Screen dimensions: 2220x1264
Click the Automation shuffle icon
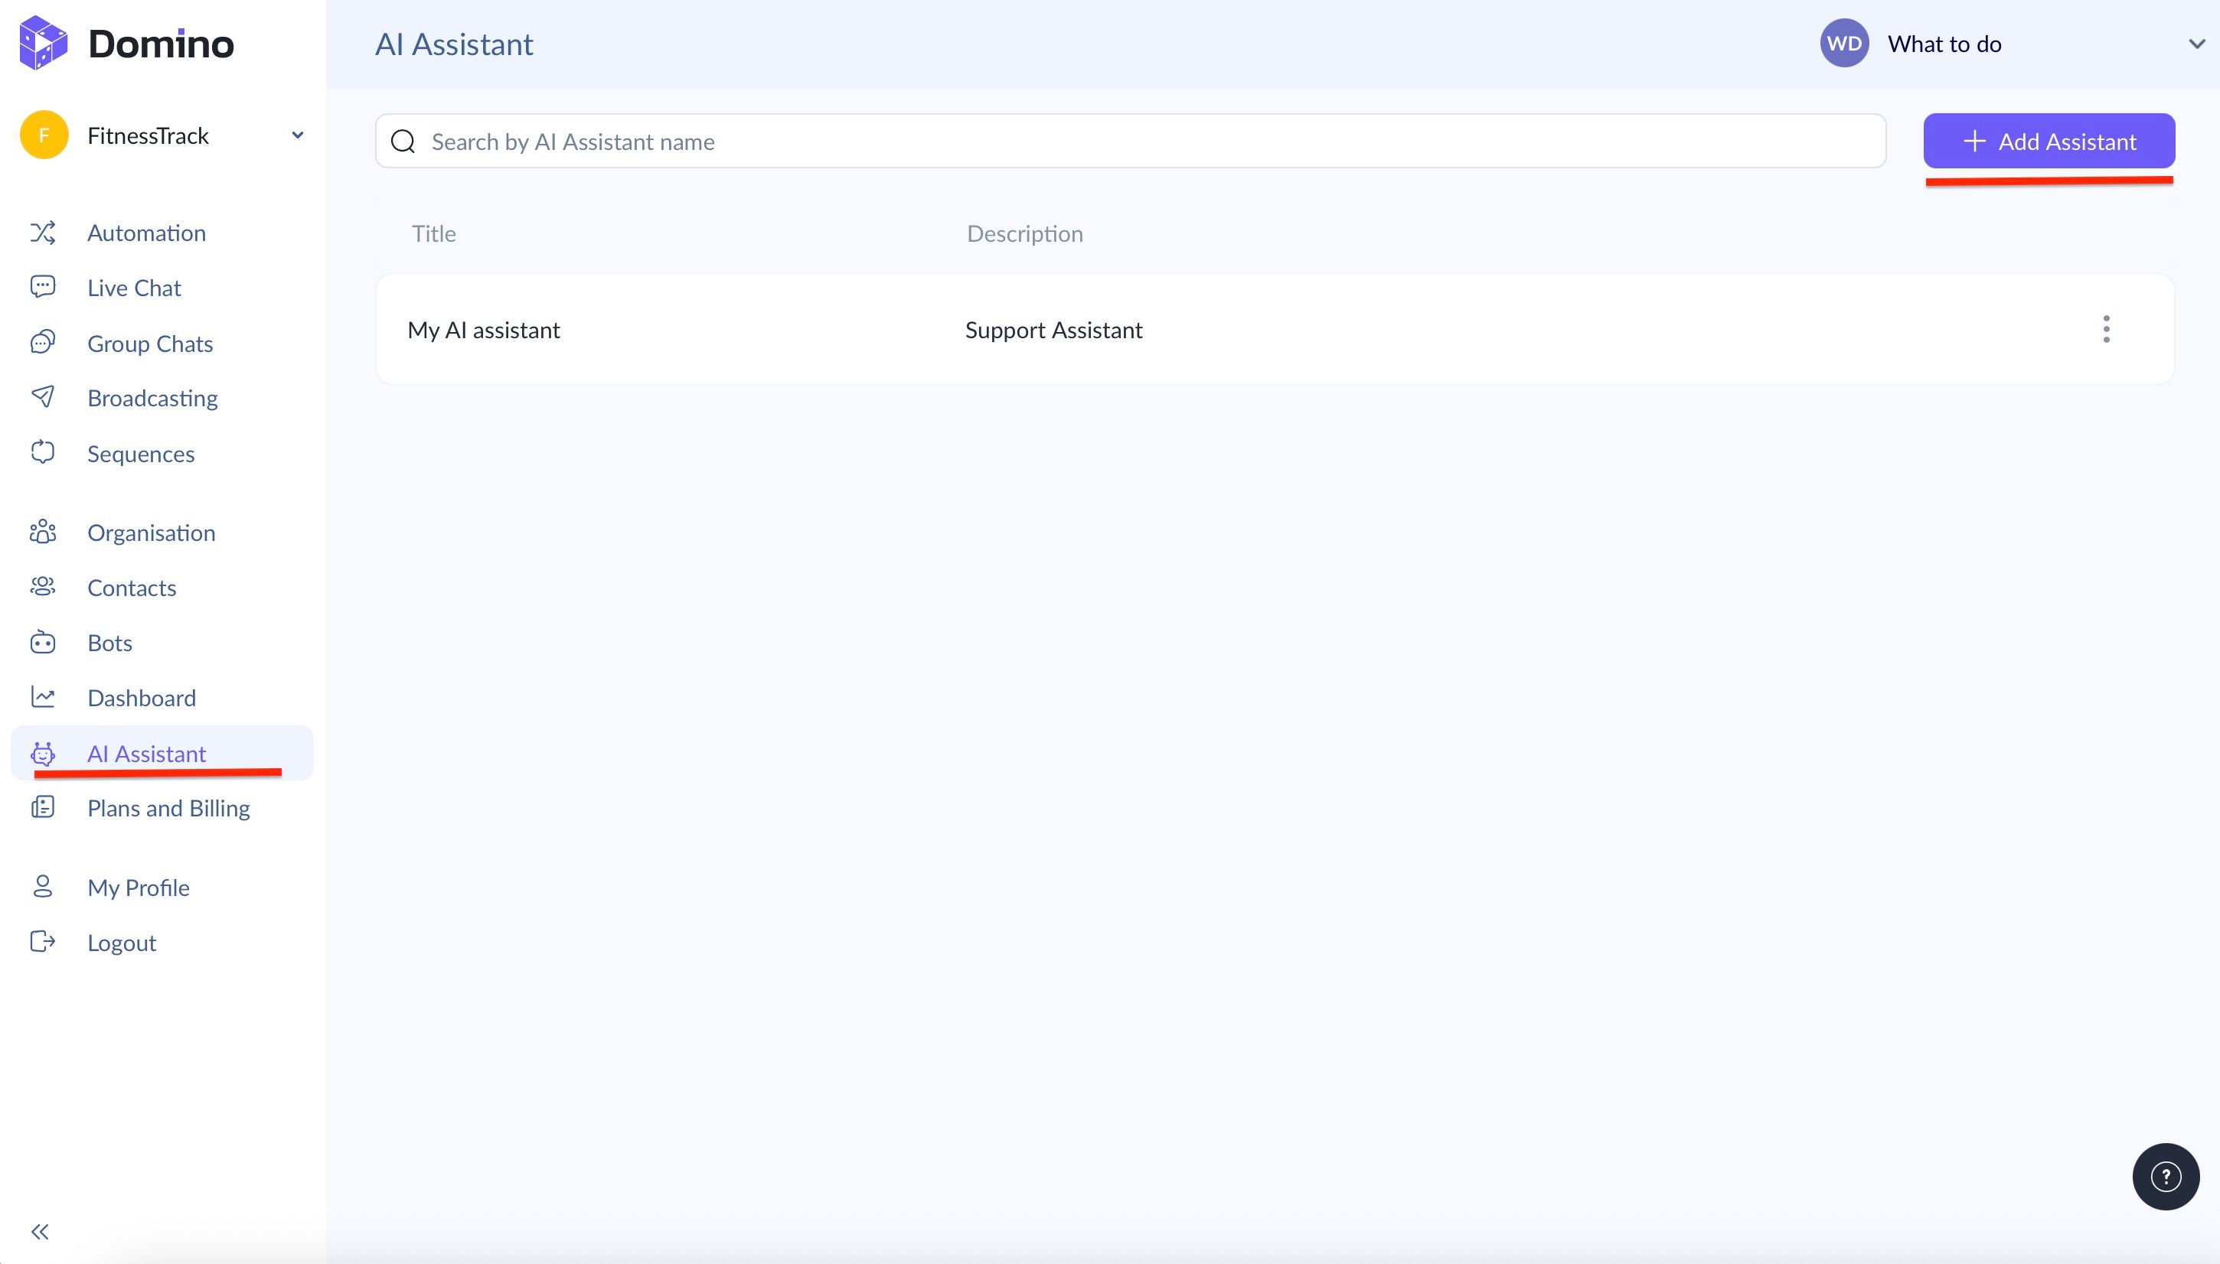point(43,233)
